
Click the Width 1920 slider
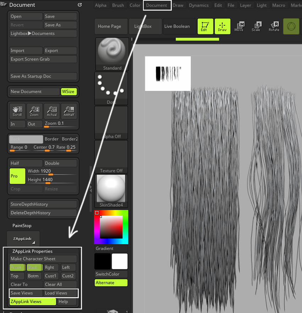coord(52,172)
